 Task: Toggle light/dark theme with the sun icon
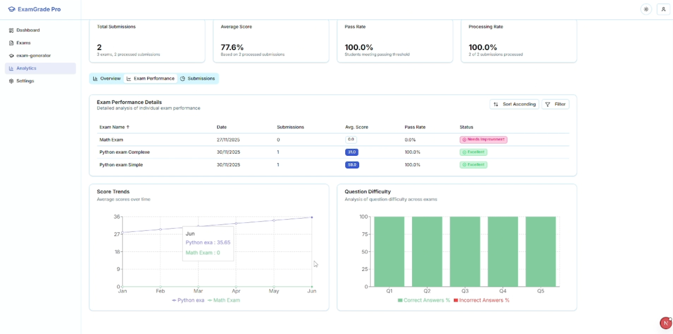click(646, 9)
